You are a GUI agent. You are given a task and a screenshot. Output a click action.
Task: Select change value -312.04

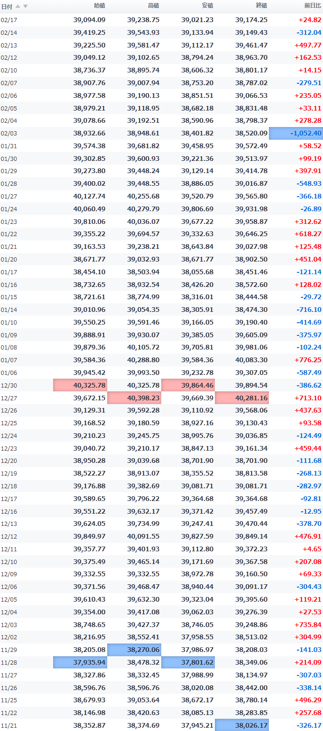pyautogui.click(x=309, y=32)
